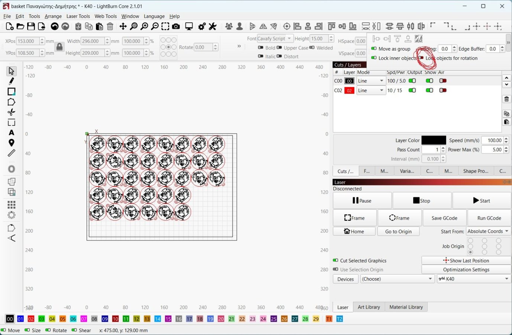The image size is (512, 335).
Task: Increase the Speed (mm/s) stepper
Action: tap(506, 138)
